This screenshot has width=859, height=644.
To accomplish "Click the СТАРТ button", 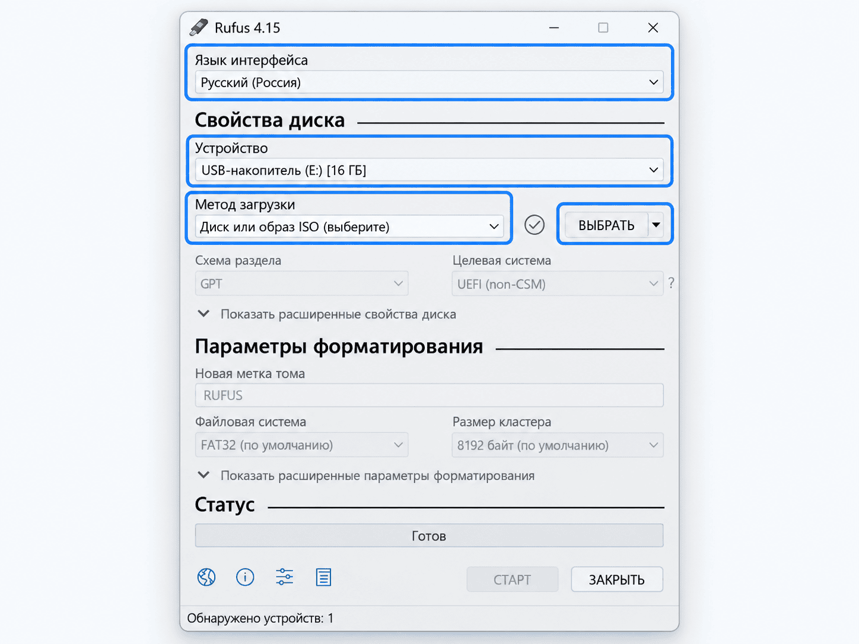I will [x=513, y=579].
